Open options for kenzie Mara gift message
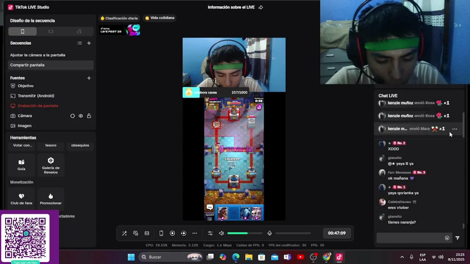The width and height of the screenshot is (470, 264). click(x=455, y=129)
